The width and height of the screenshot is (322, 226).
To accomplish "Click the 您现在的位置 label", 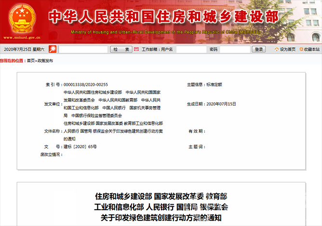I will (13, 61).
